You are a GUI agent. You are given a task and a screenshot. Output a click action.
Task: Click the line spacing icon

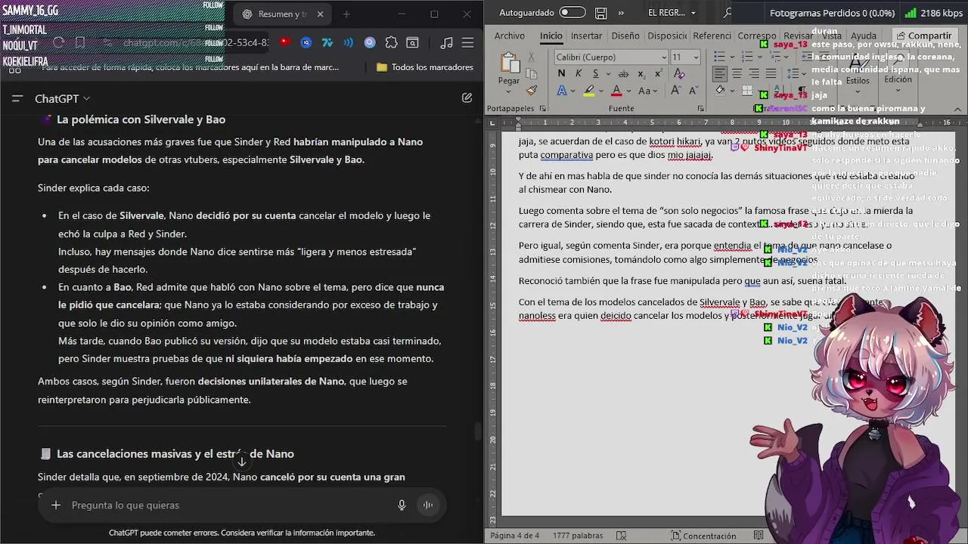(x=793, y=73)
